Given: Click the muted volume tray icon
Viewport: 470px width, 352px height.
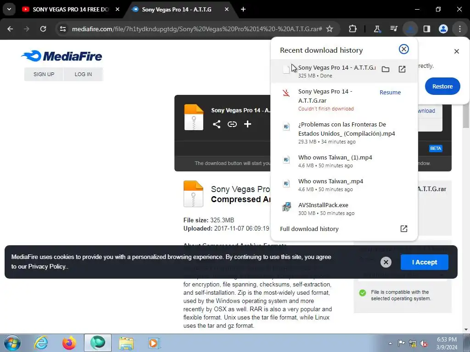Looking at the screenshot, I should tap(424, 343).
